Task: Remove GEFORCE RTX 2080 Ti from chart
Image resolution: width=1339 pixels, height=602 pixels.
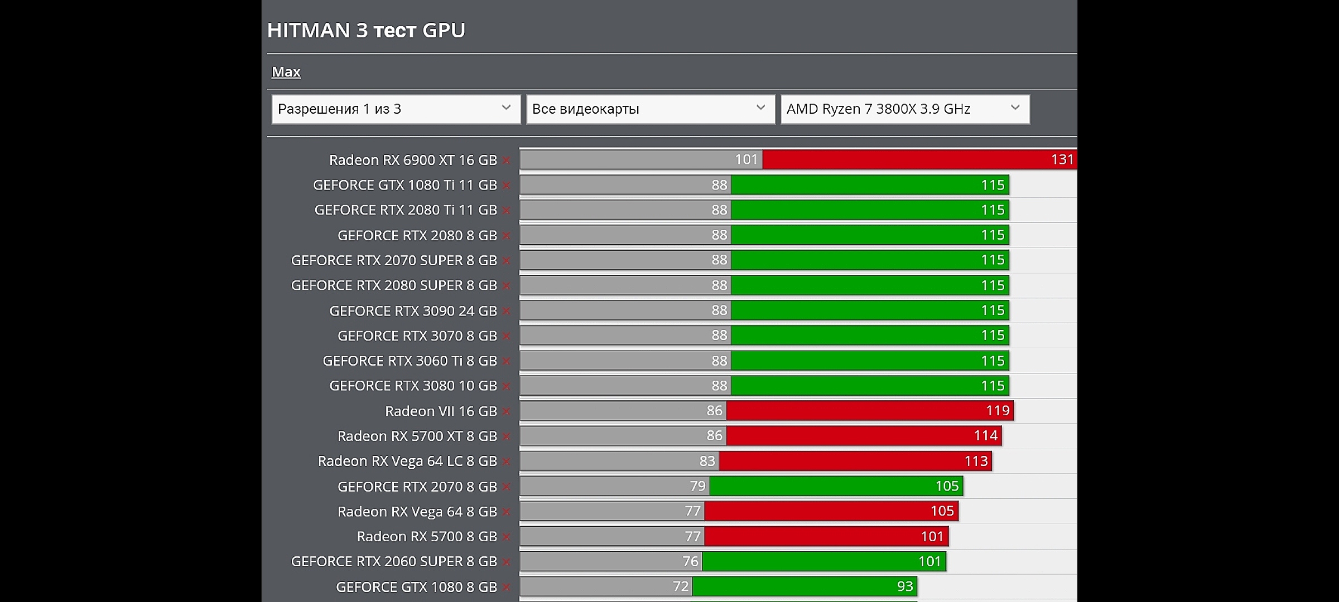Action: pos(506,211)
